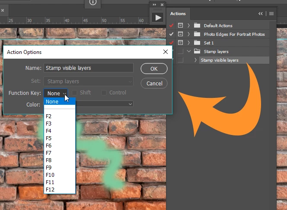287x210 pixels.
Task: Collapse the Stamp layers set
Action: tap(189, 51)
